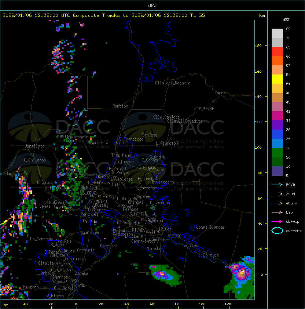Screen dimensions: 305x309
Task: Click the 'Clla.SanJose' map label
Action: tap(166, 117)
